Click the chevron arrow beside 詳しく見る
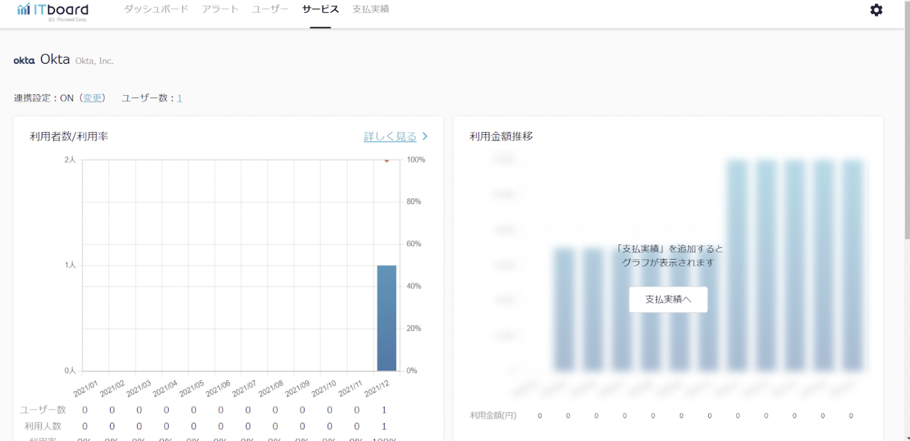Image resolution: width=910 pixels, height=441 pixels. 425,137
